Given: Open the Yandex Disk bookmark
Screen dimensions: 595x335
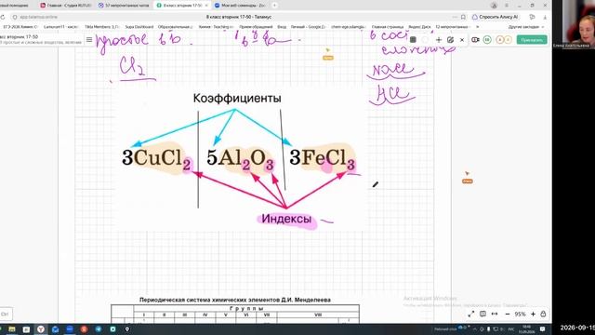Looking at the screenshot, I should coord(419,27).
